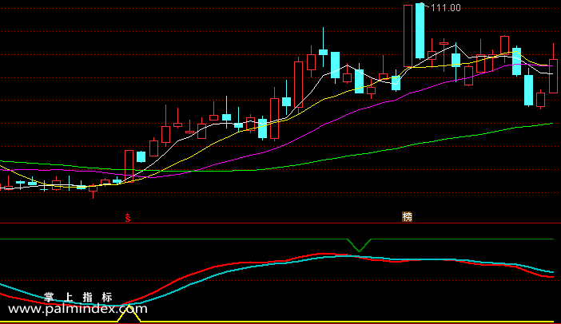Click the 111.00 high price label

point(446,8)
